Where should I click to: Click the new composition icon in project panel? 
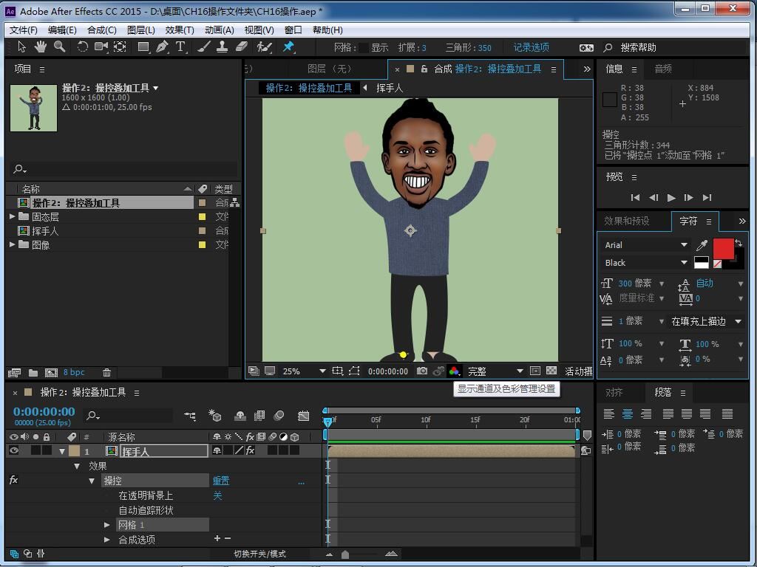(x=51, y=372)
